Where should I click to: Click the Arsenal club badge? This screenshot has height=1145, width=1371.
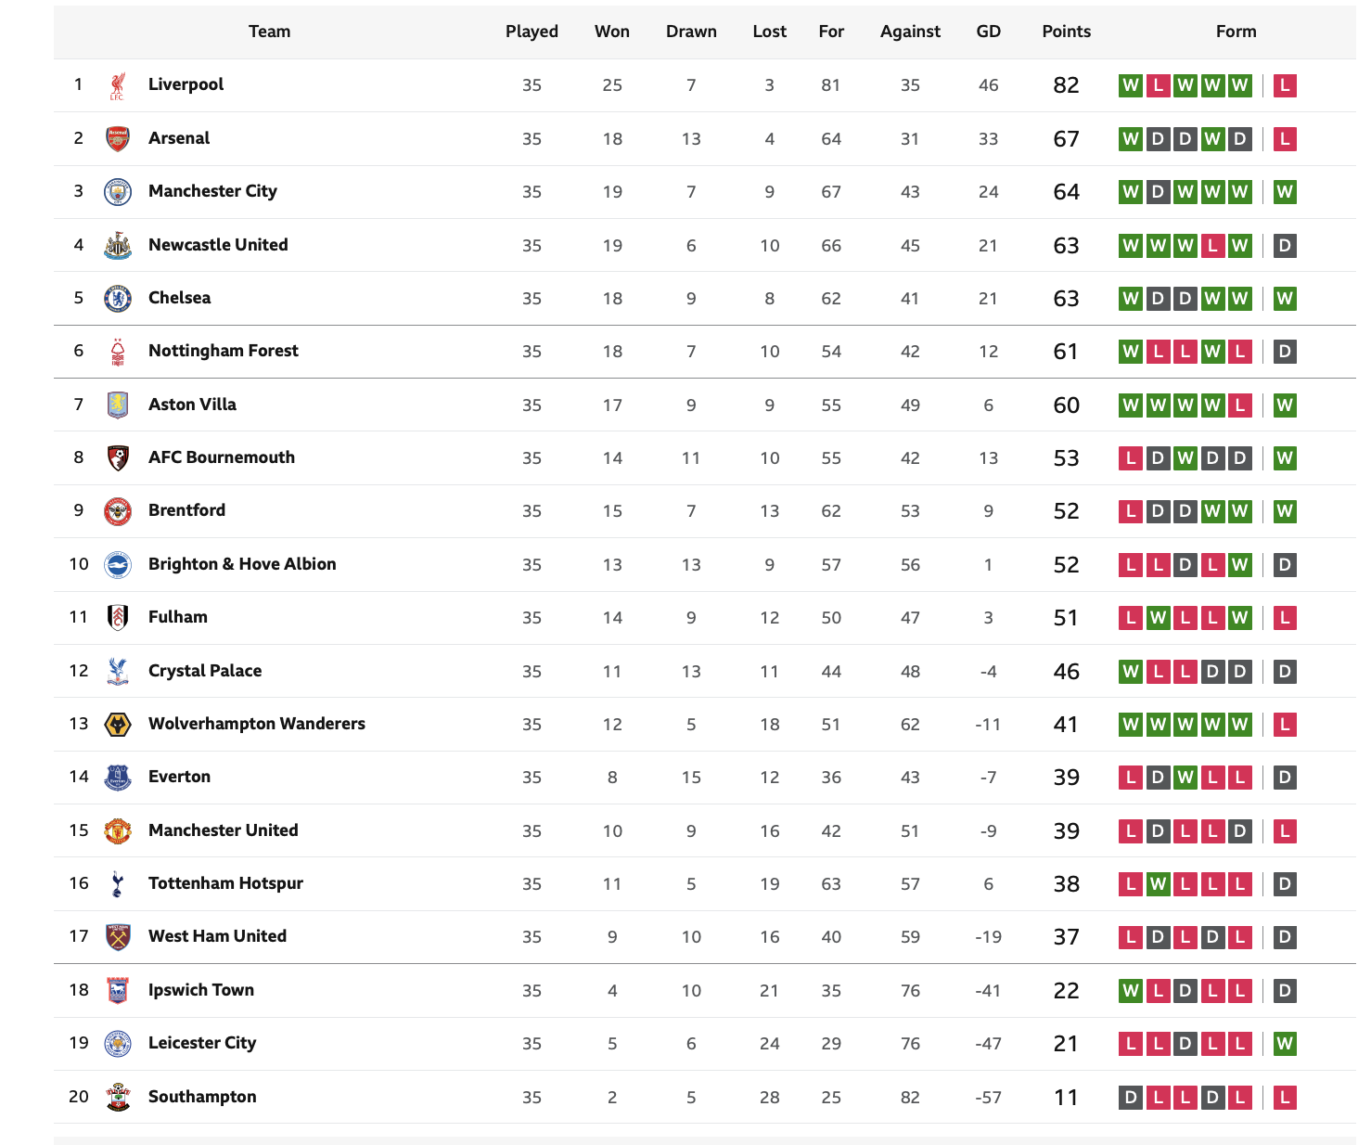point(117,138)
